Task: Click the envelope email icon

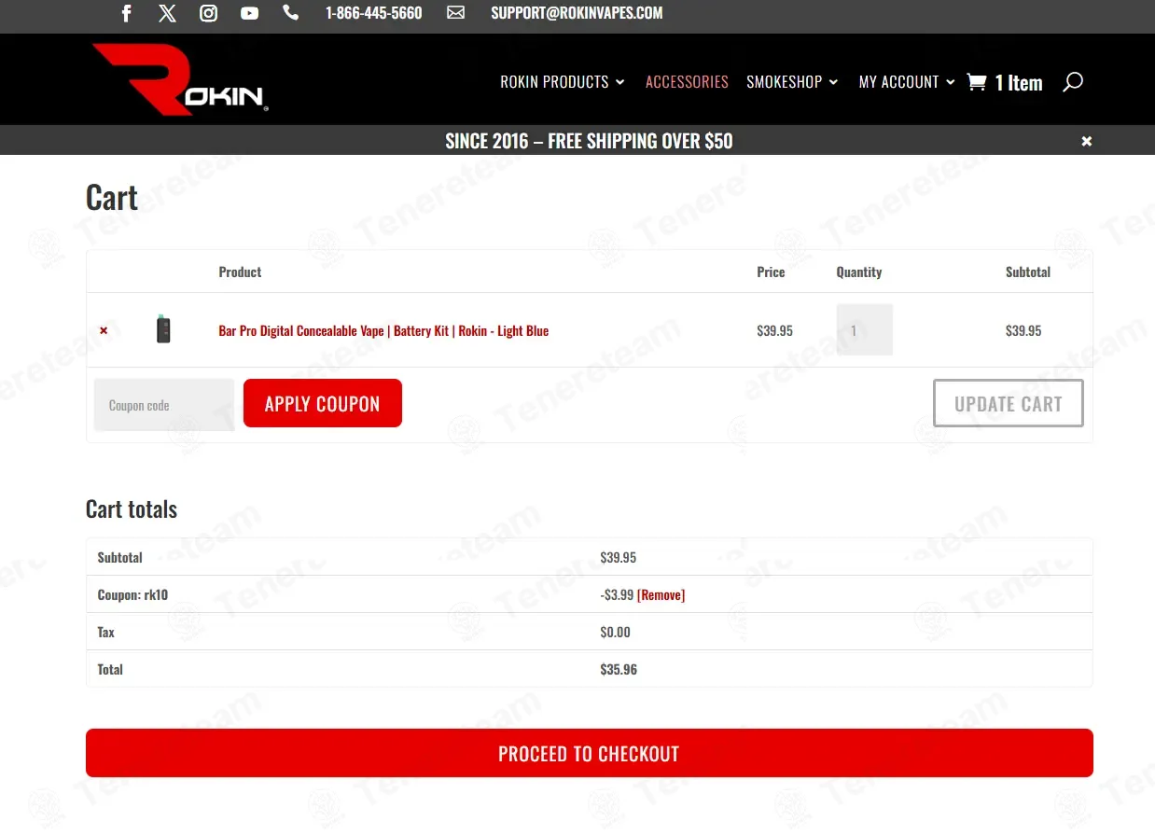Action: pos(455,13)
